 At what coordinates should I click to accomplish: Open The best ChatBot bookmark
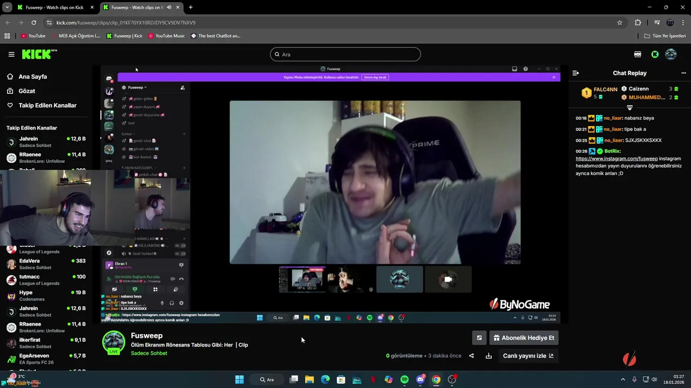(x=215, y=36)
